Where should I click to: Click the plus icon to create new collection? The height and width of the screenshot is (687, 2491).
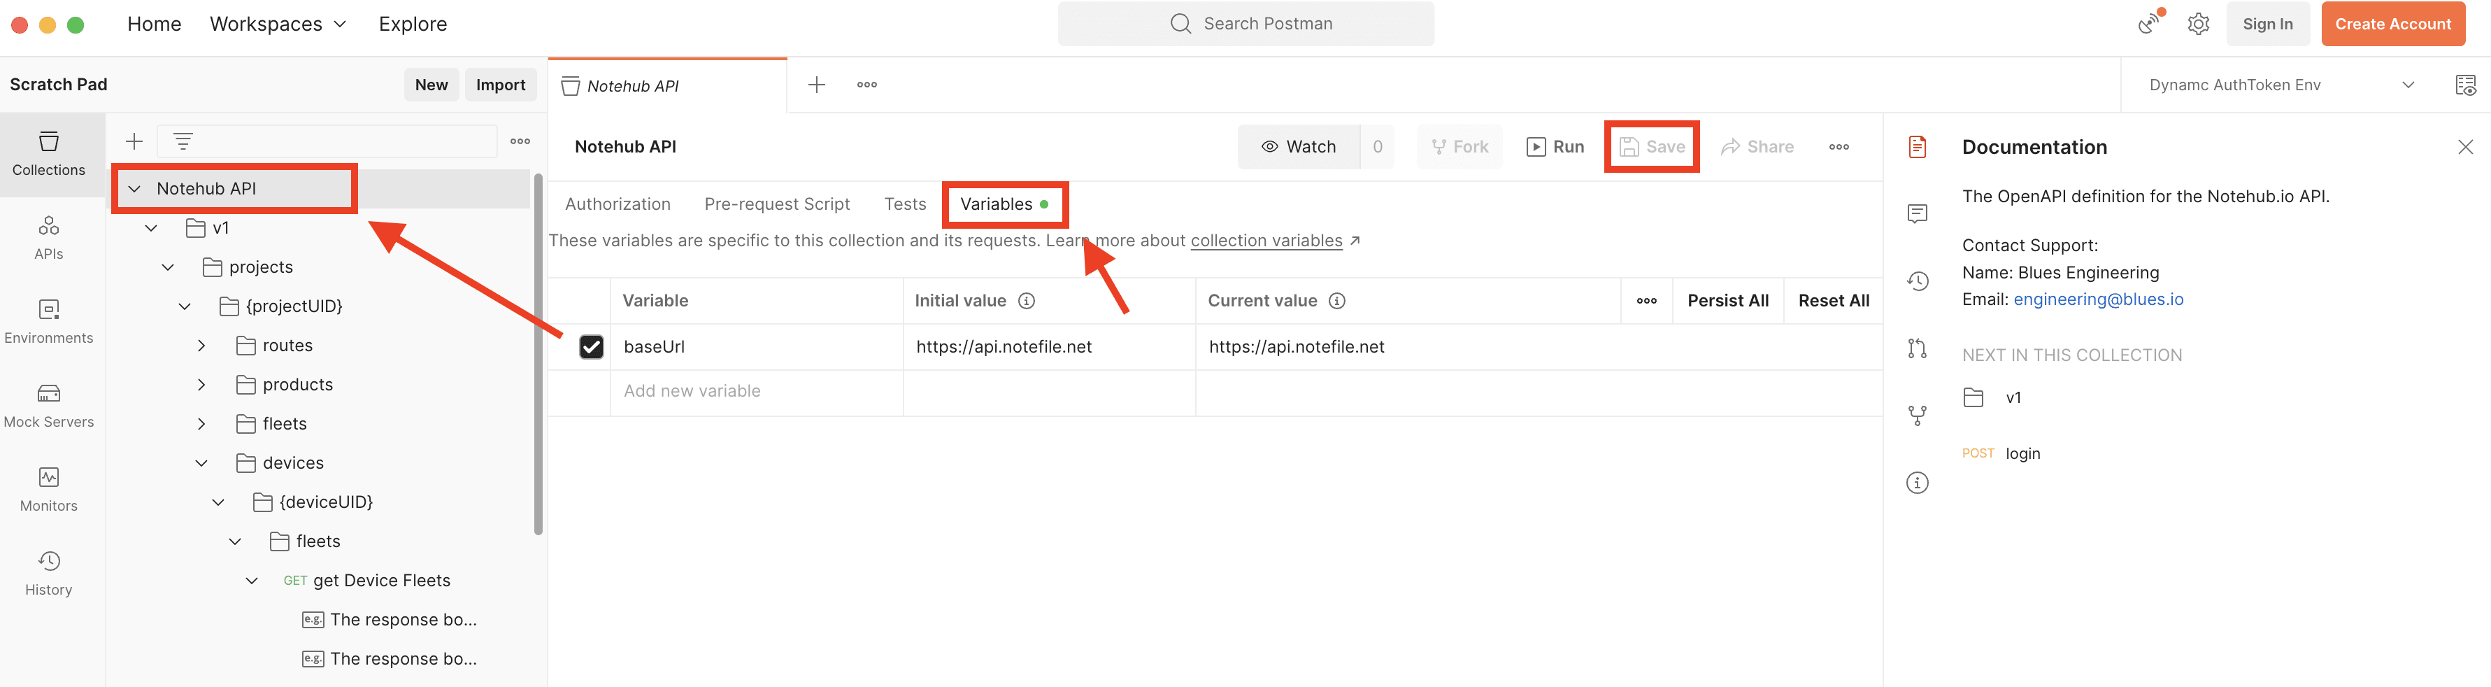(x=134, y=141)
